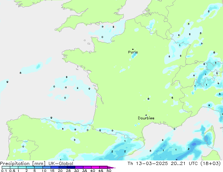Click the '50' legend scale label

click(109, 171)
